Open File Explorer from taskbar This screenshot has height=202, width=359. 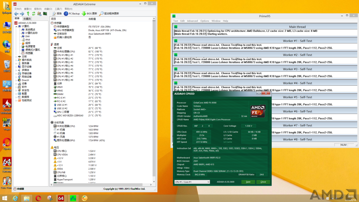click(27, 198)
